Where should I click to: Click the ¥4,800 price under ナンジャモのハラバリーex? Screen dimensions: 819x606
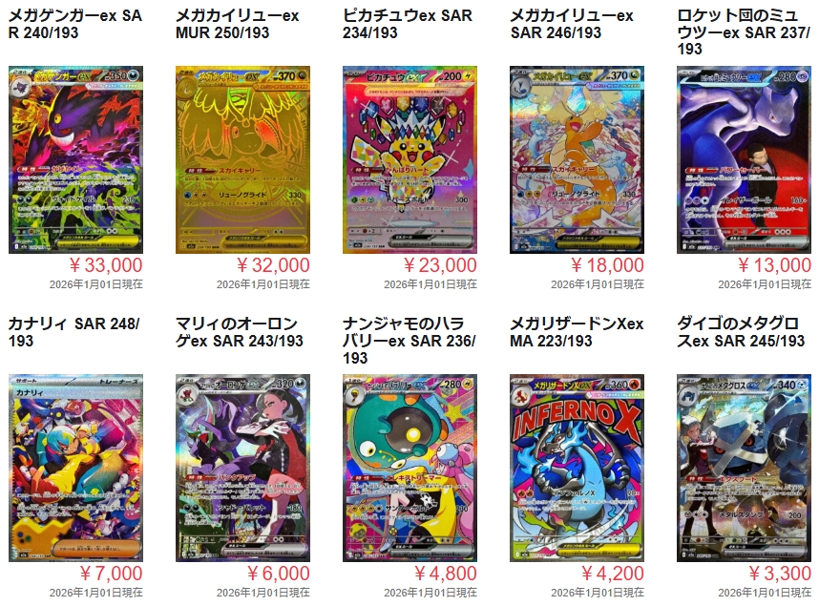pos(446,574)
